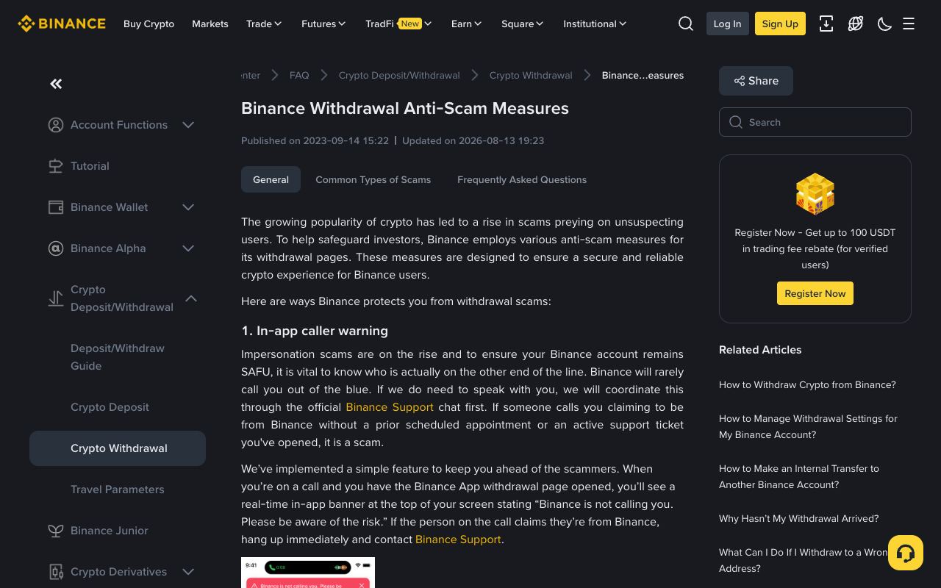The width and height of the screenshot is (941, 588).
Task: Switch to Common Types of Scams tab
Action: pyautogui.click(x=373, y=179)
